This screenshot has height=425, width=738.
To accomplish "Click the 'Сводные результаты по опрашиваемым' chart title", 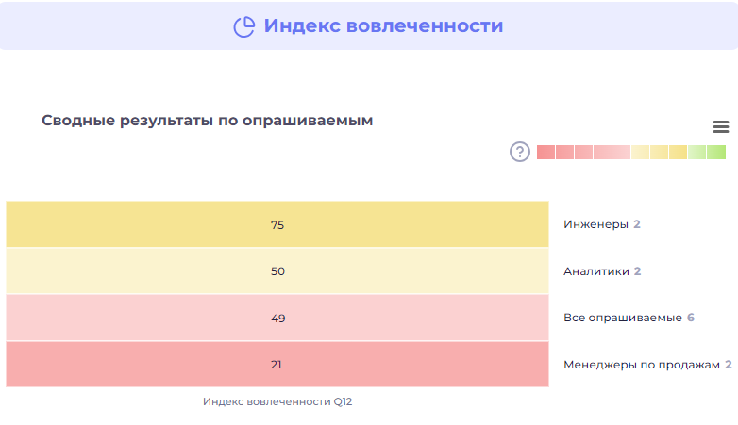I will point(208,121).
